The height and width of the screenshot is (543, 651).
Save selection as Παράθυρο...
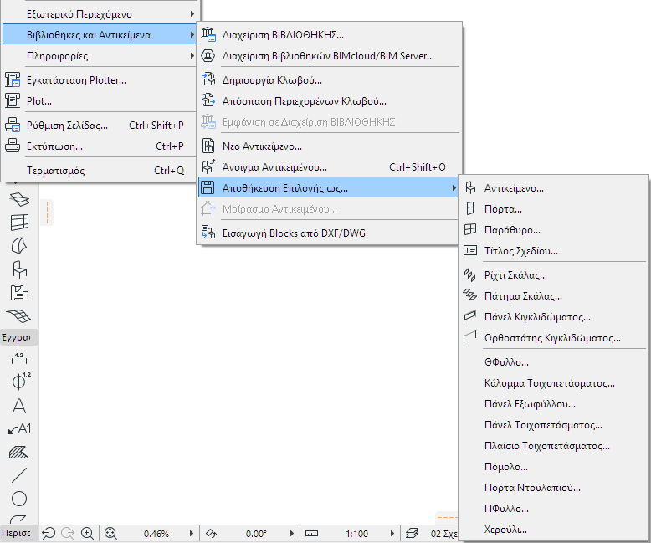(x=554, y=229)
